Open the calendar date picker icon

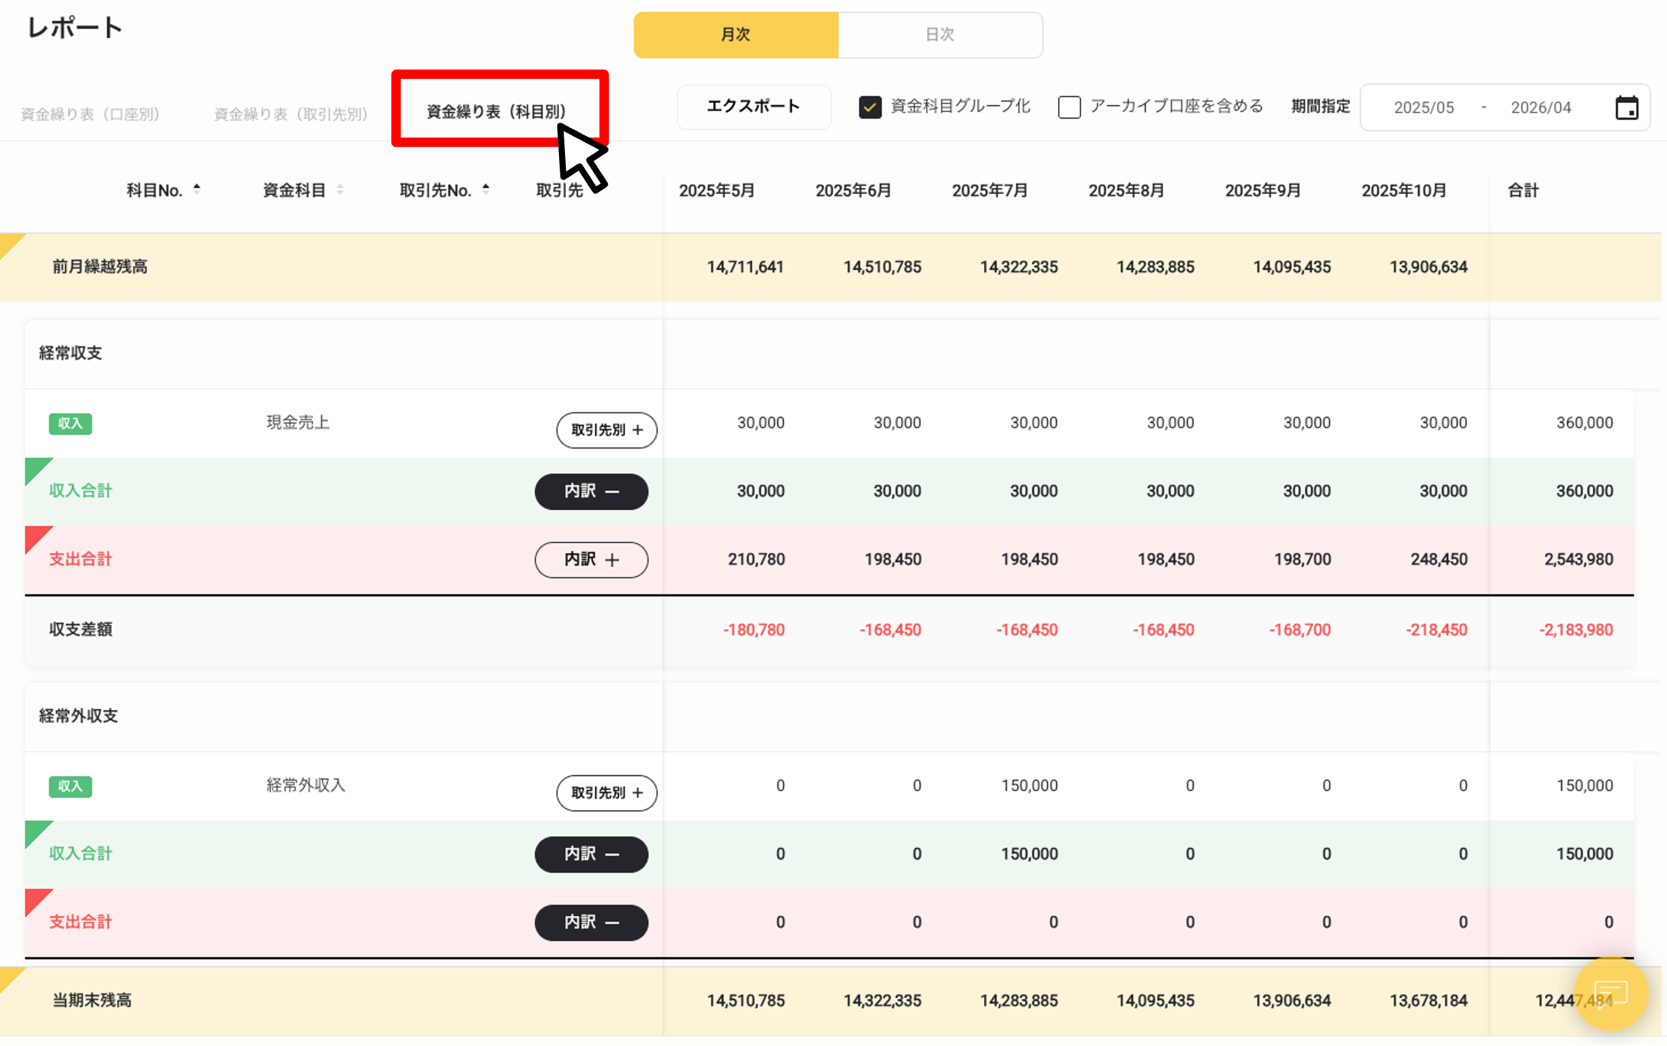pos(1627,106)
